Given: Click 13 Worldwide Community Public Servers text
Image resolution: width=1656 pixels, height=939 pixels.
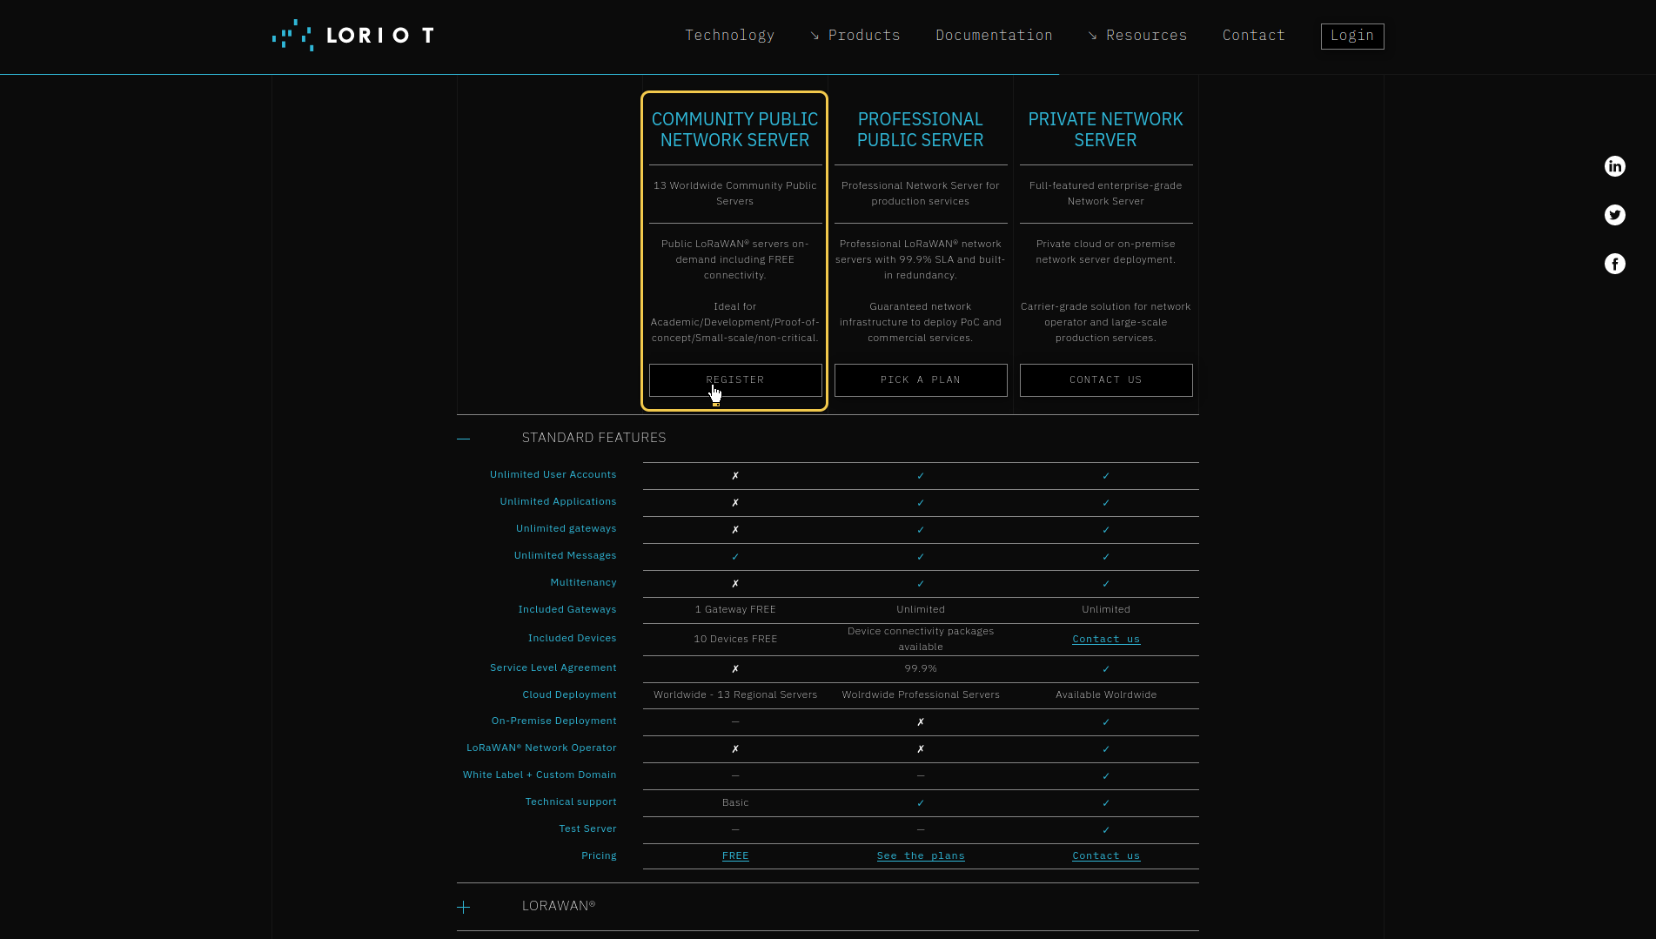Looking at the screenshot, I should [735, 194].
